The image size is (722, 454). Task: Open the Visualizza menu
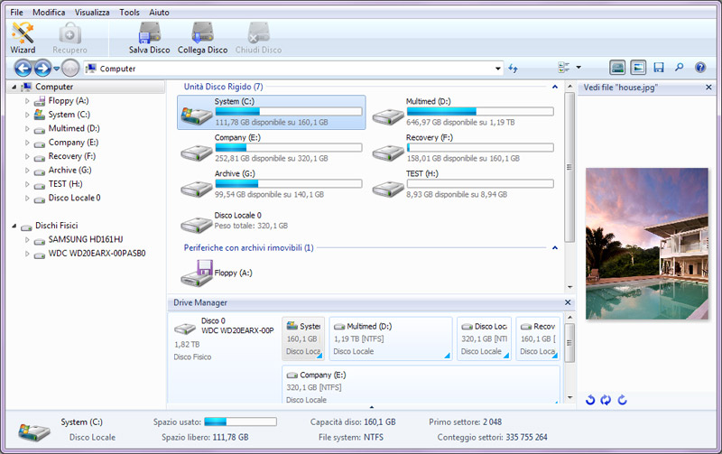pos(92,13)
